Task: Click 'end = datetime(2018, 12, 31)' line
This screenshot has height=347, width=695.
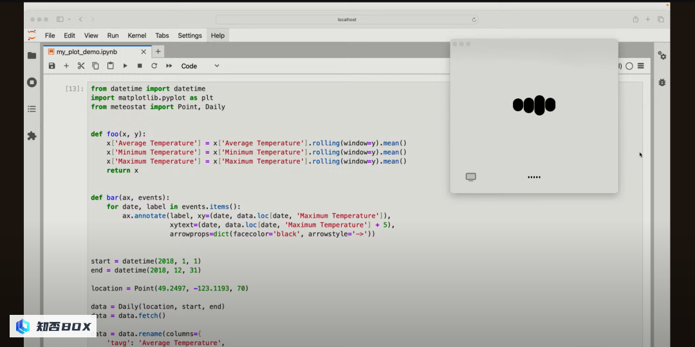Action: coord(146,270)
